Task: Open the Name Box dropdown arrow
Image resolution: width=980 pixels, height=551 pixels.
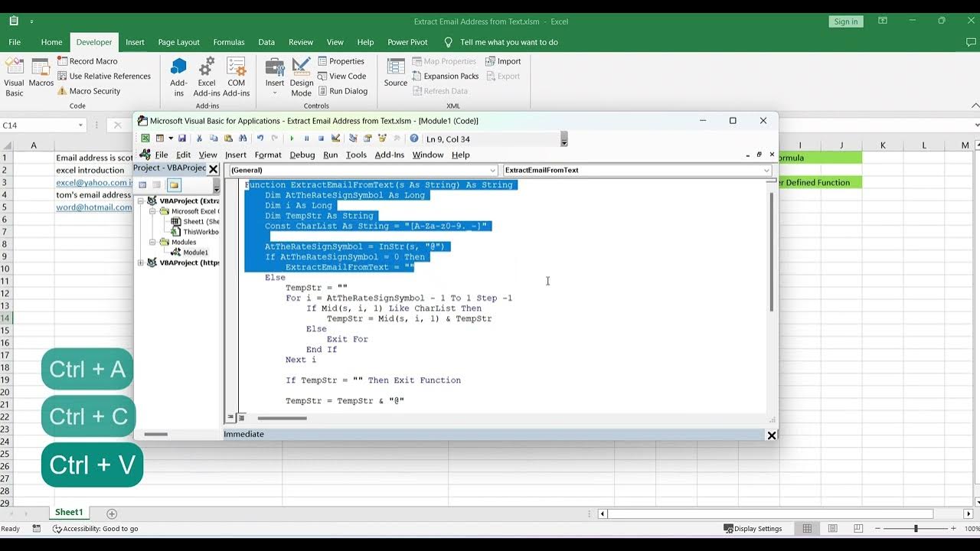Action: [80, 126]
